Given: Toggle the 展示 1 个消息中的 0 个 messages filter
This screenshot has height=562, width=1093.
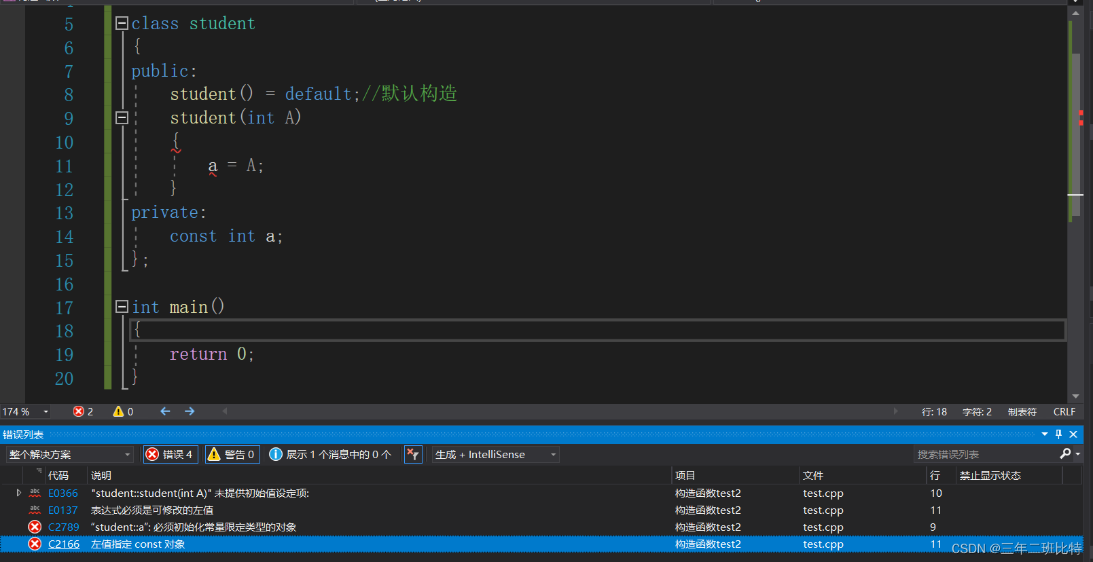Looking at the screenshot, I should (x=331, y=455).
